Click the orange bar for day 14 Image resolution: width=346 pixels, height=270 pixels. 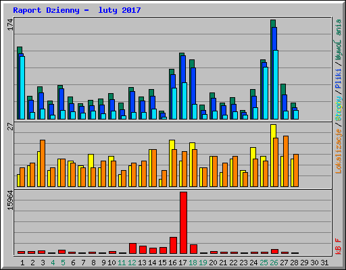(x=154, y=168)
